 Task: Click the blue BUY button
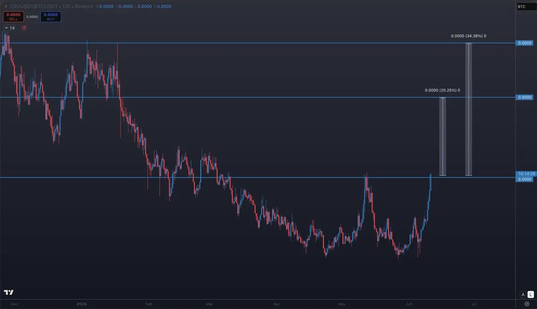51,17
